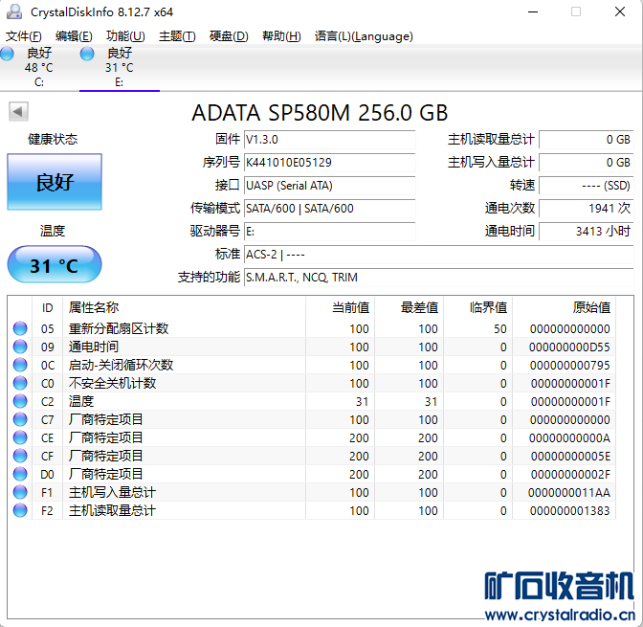643x627 pixels.
Task: Select the C: drive status orb
Action: tap(8, 55)
